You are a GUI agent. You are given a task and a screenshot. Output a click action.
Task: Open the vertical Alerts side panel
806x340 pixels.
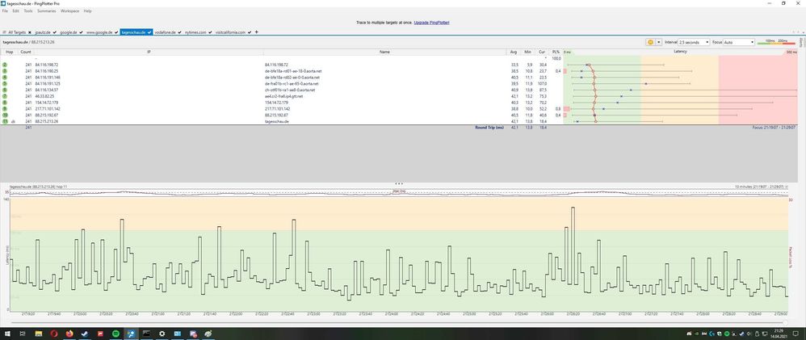tap(802, 42)
